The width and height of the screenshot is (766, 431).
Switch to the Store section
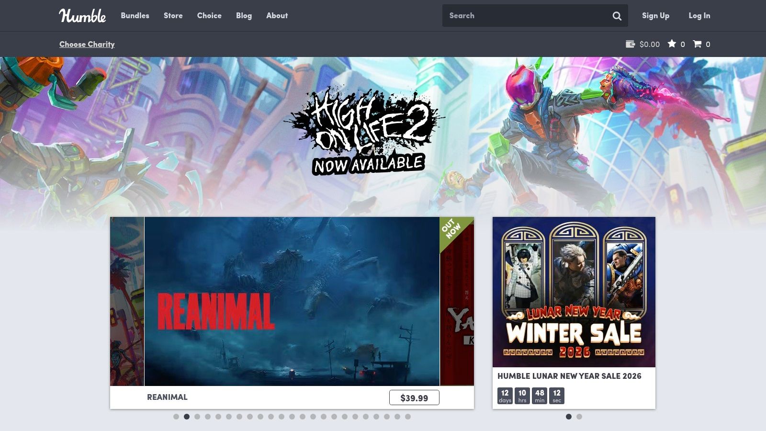pos(173,15)
